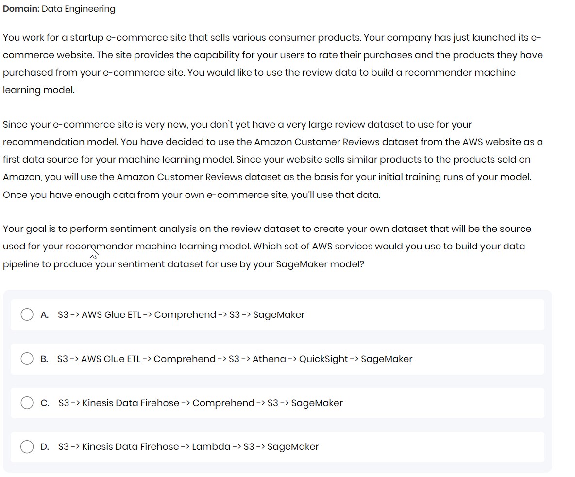Click the paragraph starting "Your goal is to perform"
575x477 pixels.
(267, 247)
